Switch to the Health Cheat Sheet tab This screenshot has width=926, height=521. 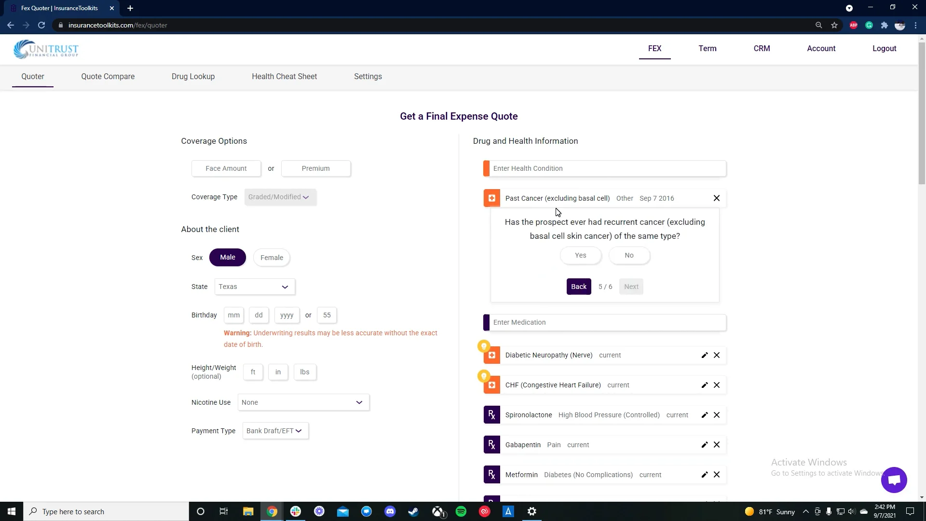click(x=284, y=76)
